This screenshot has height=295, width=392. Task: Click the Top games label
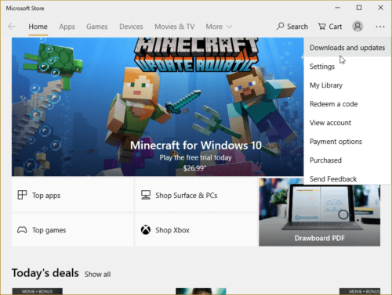tap(49, 230)
